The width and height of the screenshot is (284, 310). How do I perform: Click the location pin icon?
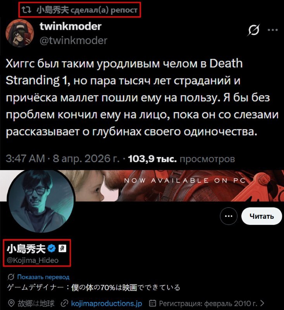[x=11, y=303]
